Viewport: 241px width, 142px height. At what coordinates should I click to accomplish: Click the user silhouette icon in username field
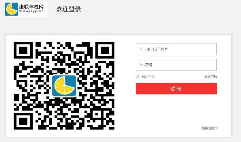click(x=141, y=49)
